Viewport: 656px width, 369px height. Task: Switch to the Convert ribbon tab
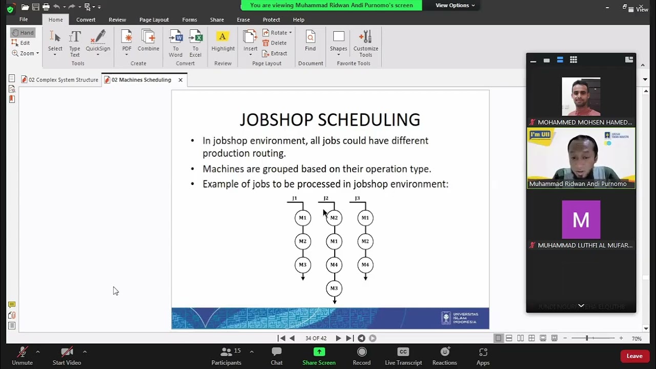[86, 19]
